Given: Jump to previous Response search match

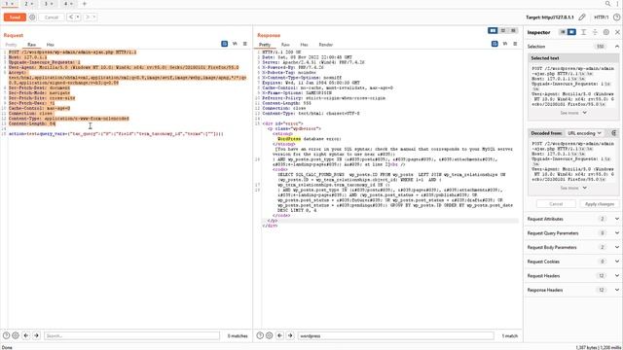Looking at the screenshot, I should tap(279, 335).
